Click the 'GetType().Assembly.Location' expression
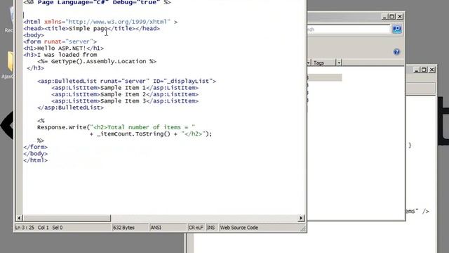The width and height of the screenshot is (449, 253). point(98,61)
